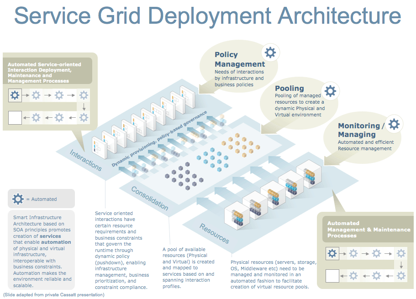Select the boxed gear in the Interaction Deployment flow
416x299 pixels.
point(15,95)
